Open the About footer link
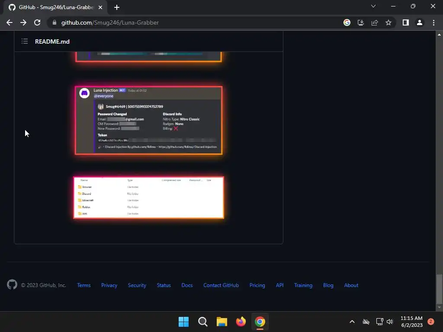Screen dimensions: 443x332 tap(351, 285)
